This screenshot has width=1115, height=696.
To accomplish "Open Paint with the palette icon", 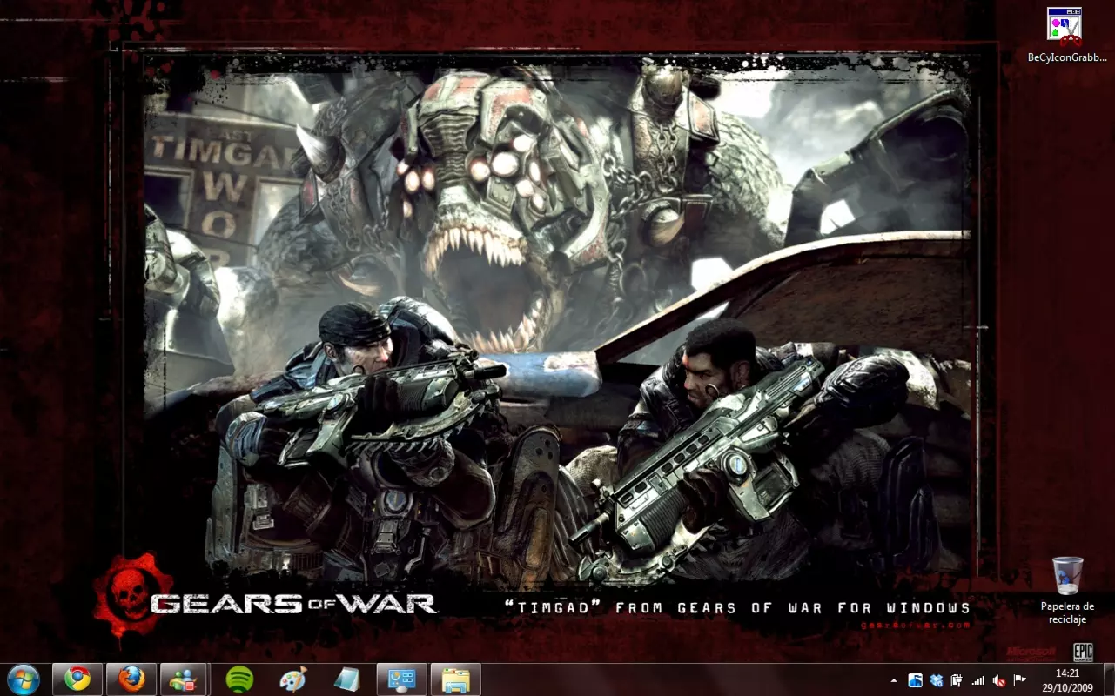I will pos(293,679).
